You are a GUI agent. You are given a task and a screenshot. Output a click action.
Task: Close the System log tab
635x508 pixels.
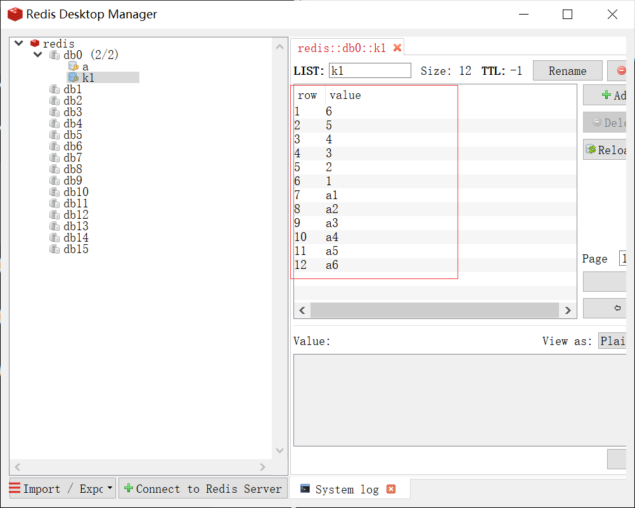[391, 489]
